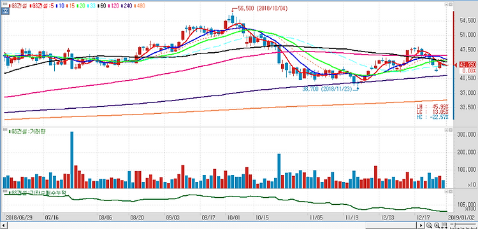
Task: Click the 37,000 price axis label
Action: tap(468, 93)
